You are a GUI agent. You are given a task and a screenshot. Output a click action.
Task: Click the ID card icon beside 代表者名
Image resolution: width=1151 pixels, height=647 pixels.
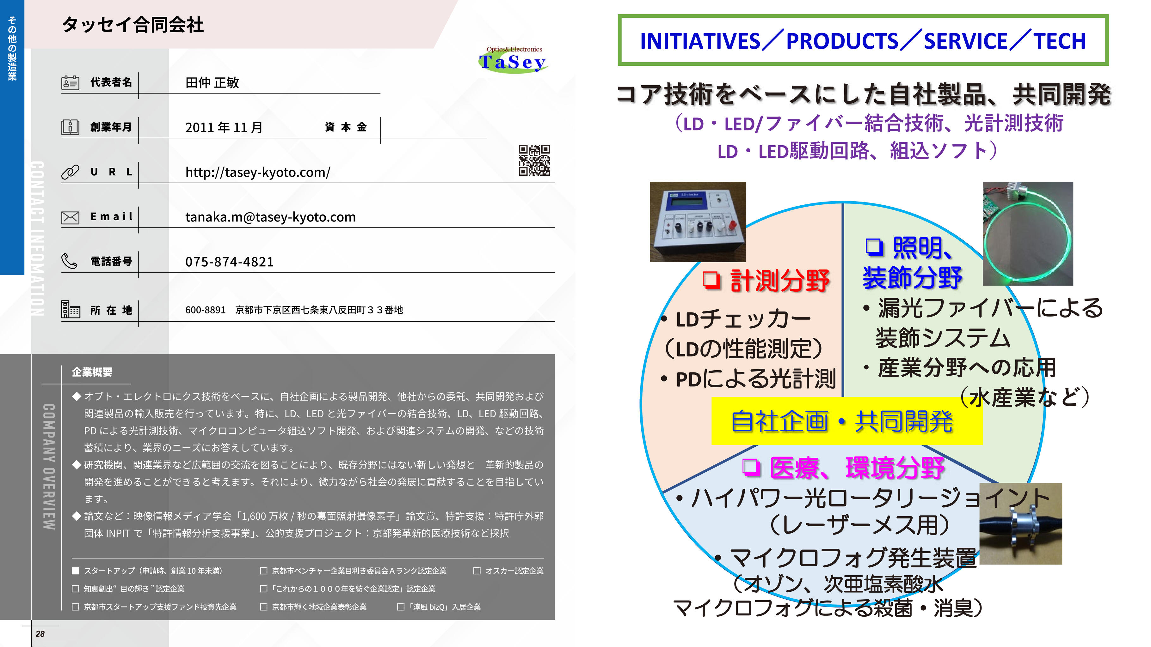(x=70, y=82)
